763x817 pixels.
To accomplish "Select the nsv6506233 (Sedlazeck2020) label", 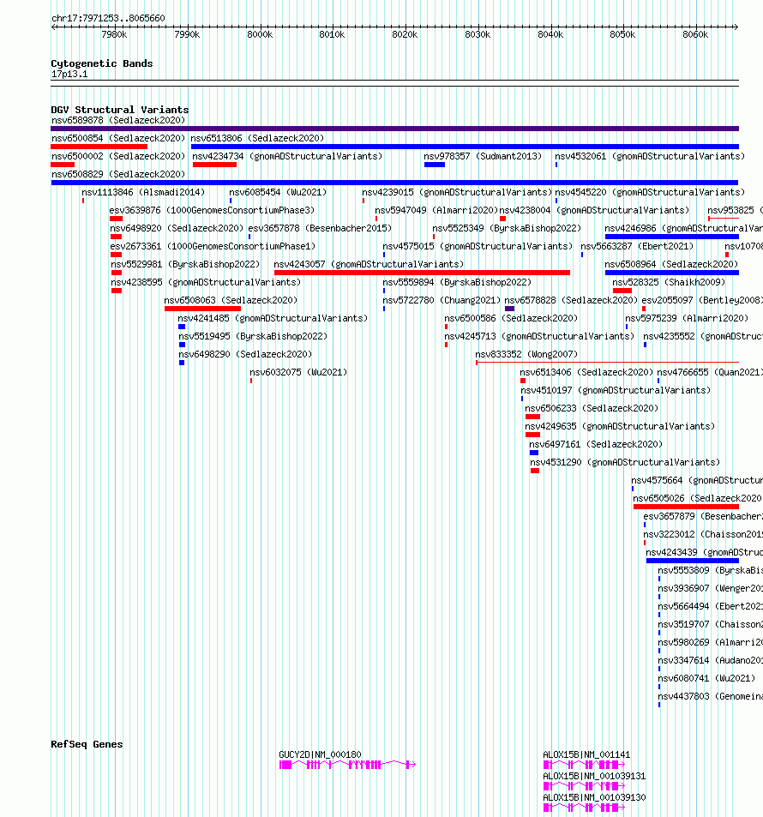I will tap(592, 408).
